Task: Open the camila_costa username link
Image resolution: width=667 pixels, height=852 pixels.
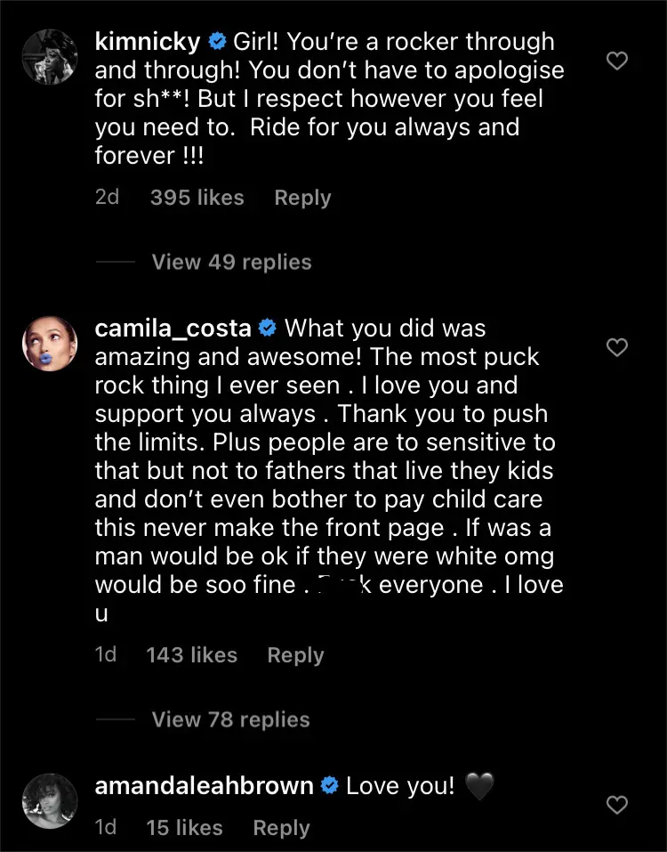Action: coord(173,328)
